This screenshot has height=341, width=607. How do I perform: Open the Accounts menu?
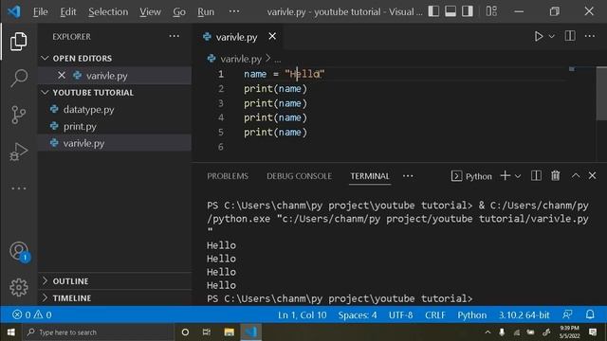point(19,252)
